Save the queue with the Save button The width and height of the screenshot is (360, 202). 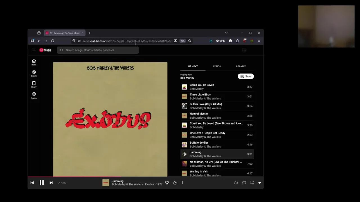point(246,76)
